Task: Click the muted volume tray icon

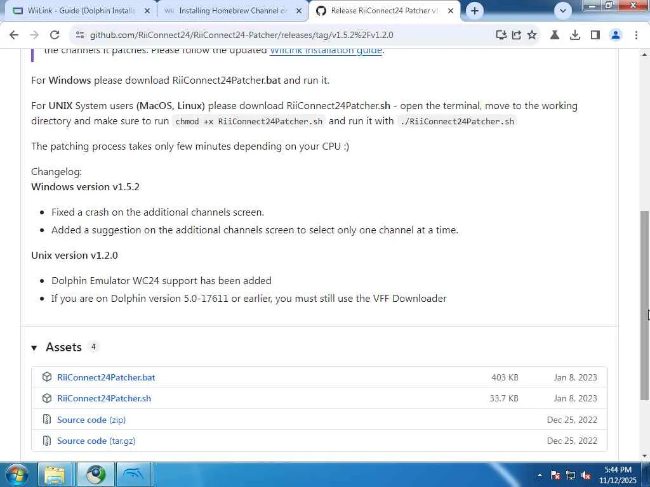Action: pyautogui.click(x=586, y=475)
